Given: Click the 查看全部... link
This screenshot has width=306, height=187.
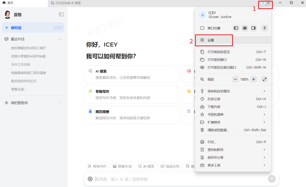Looking at the screenshot, I should [x=18, y=89].
